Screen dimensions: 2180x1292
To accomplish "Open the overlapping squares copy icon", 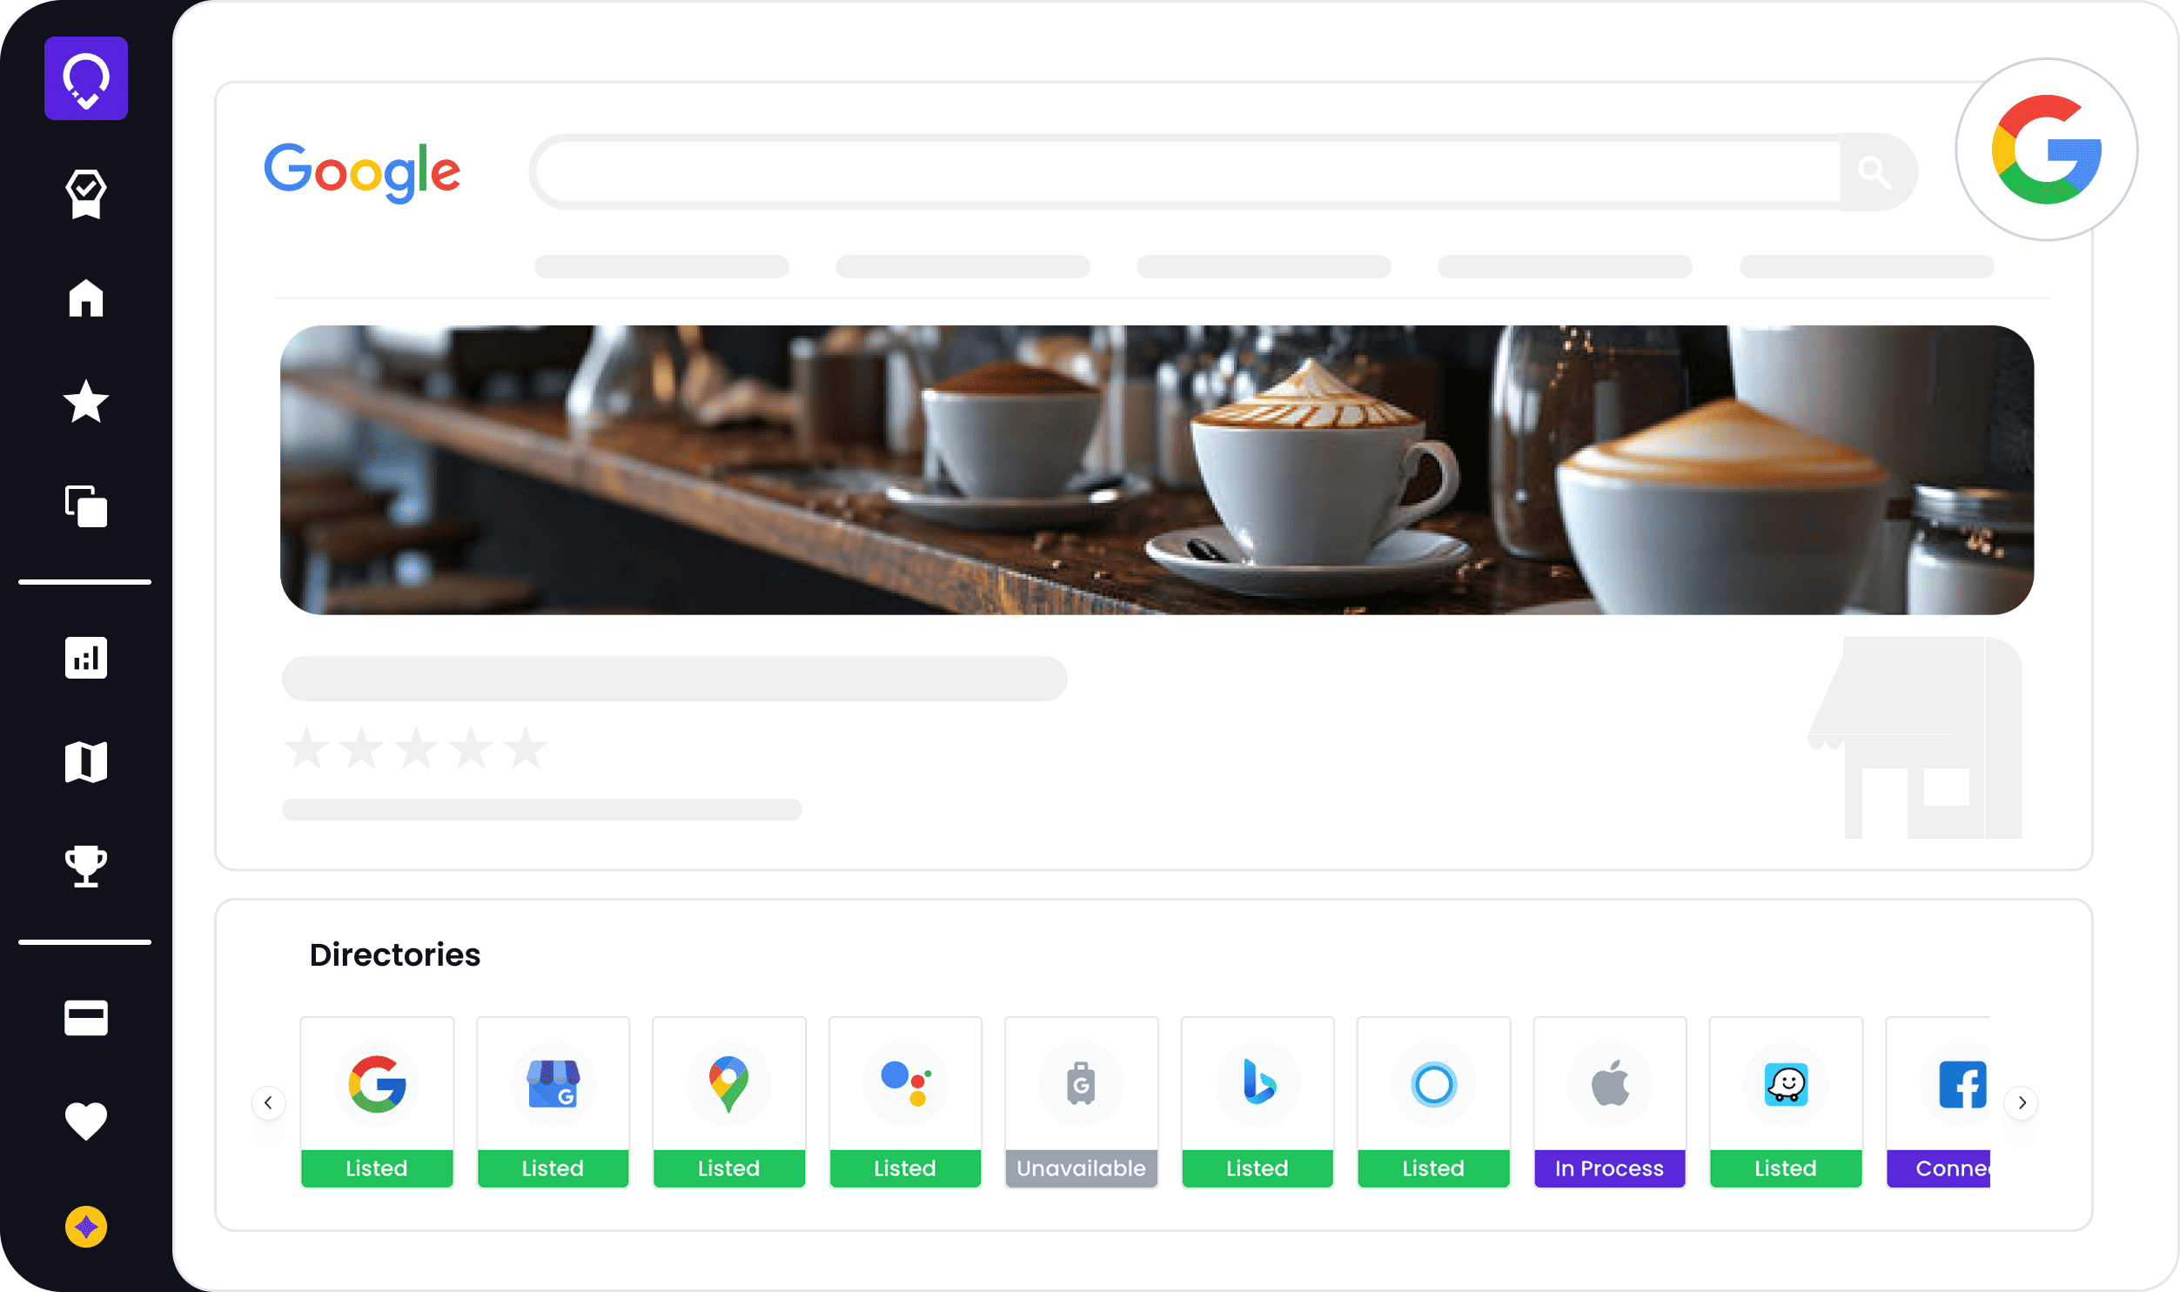I will (85, 505).
